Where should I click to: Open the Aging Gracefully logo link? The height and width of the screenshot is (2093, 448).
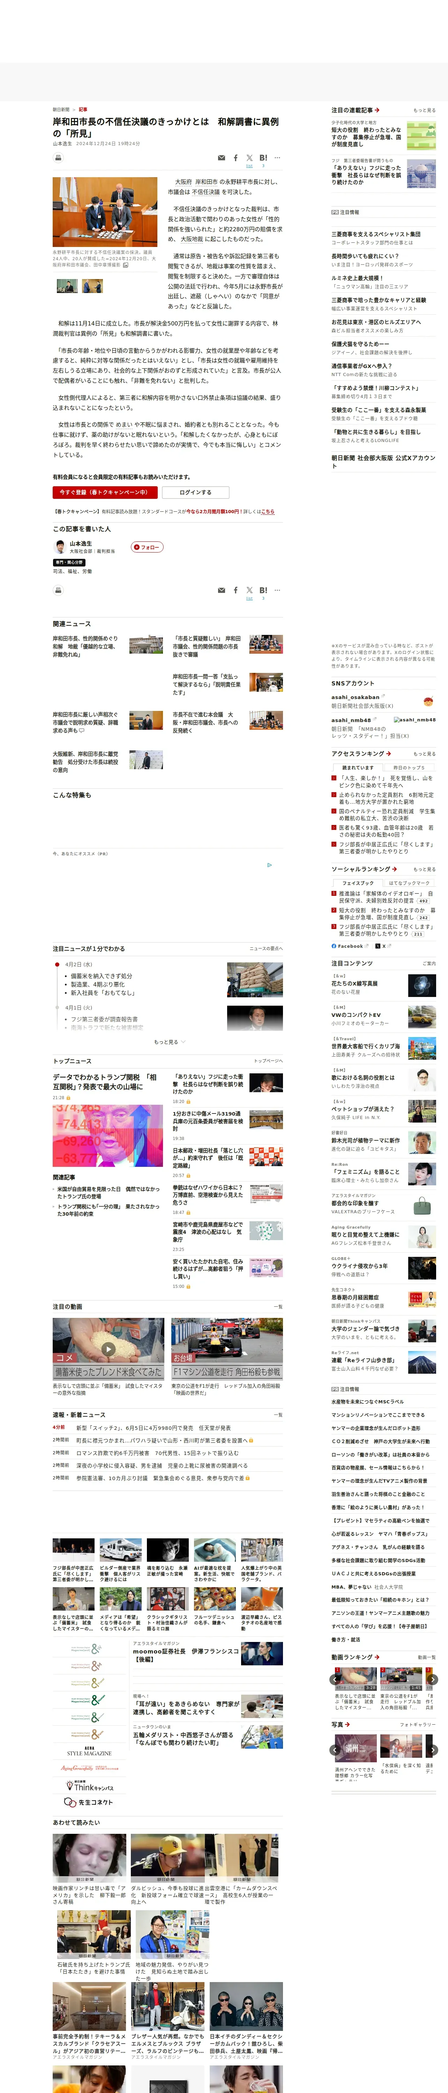[89, 1767]
